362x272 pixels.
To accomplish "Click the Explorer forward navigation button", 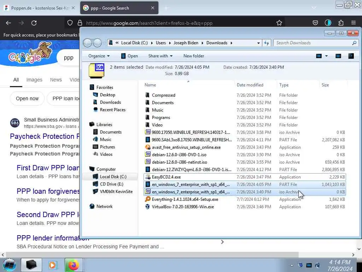I will (97, 43).
